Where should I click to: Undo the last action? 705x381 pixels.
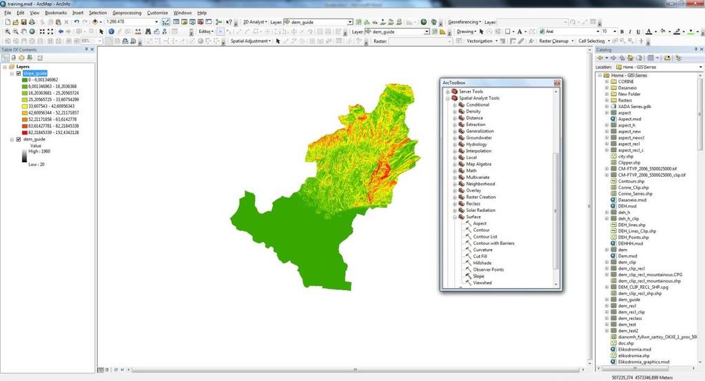[x=76, y=22]
